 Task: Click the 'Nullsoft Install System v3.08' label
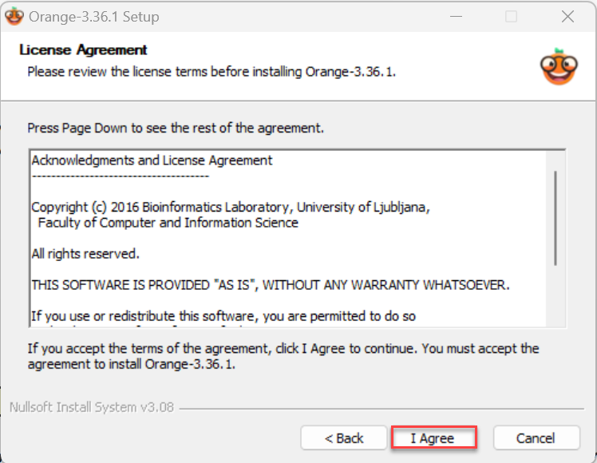(x=92, y=407)
